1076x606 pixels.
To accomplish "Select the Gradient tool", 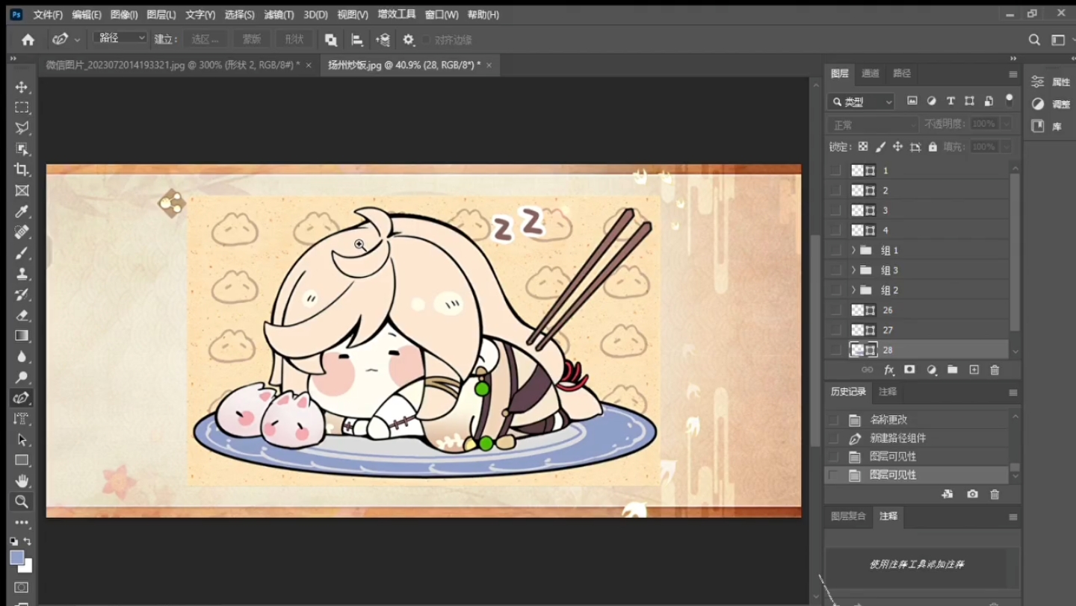I will coord(22,336).
